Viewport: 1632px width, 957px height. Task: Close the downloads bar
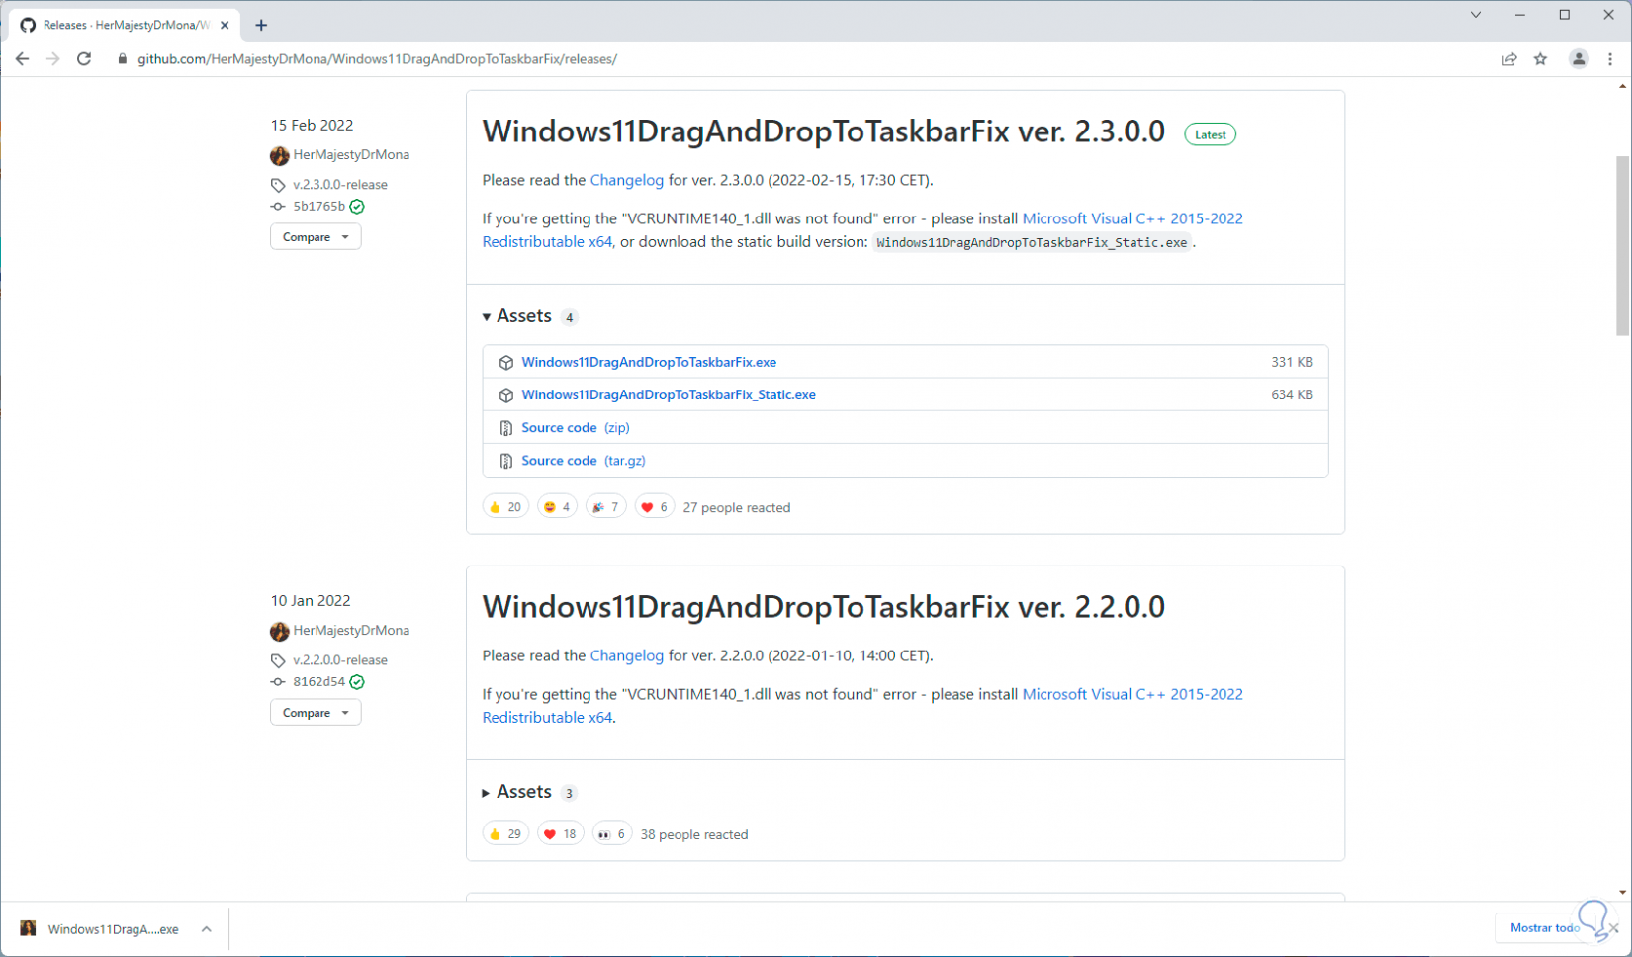(x=1613, y=928)
